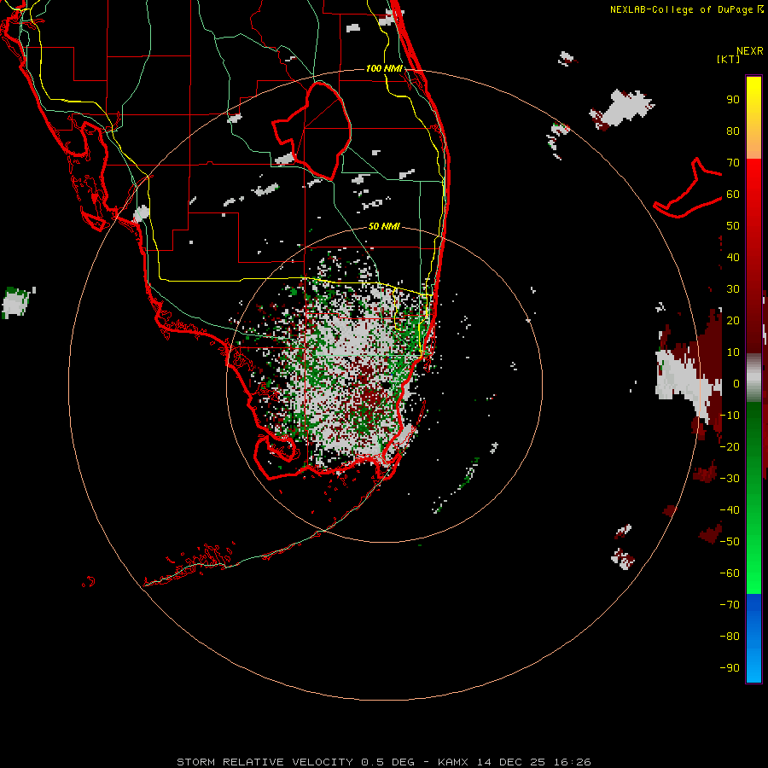Click the [KT] units label
This screenshot has width=768, height=768.
coord(728,59)
